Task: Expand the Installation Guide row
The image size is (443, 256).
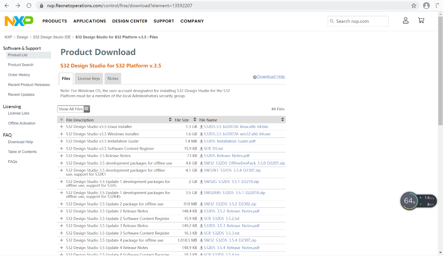Action: tap(62, 141)
